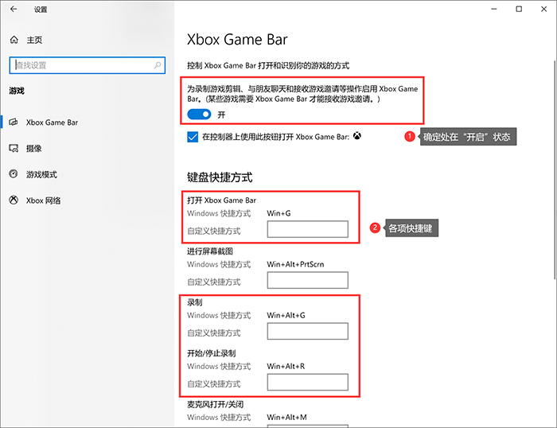Go to 主页 settings home
This screenshot has width=557, height=428.
tap(34, 40)
